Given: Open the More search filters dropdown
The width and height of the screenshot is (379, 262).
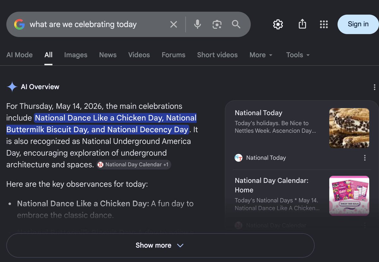Looking at the screenshot, I should [261, 55].
